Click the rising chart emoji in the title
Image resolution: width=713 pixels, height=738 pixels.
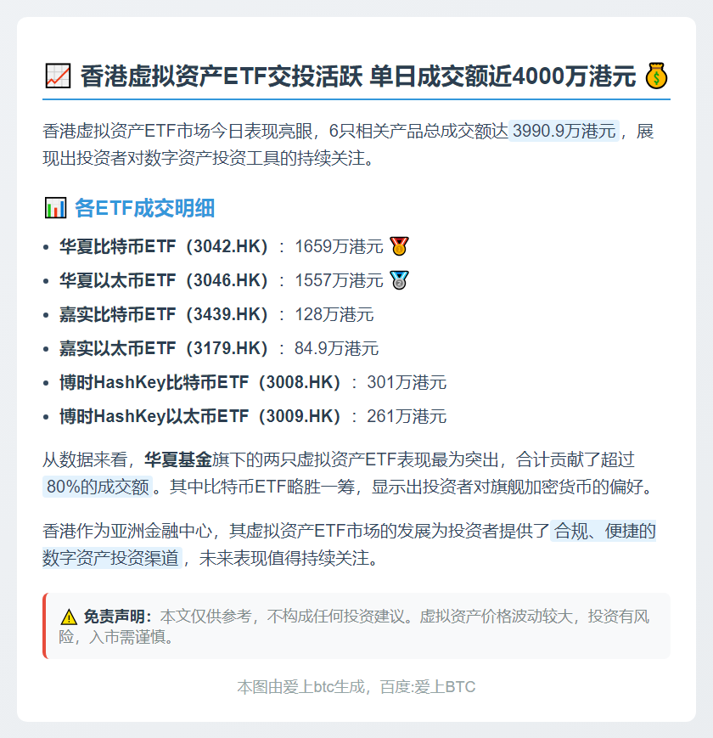(58, 76)
